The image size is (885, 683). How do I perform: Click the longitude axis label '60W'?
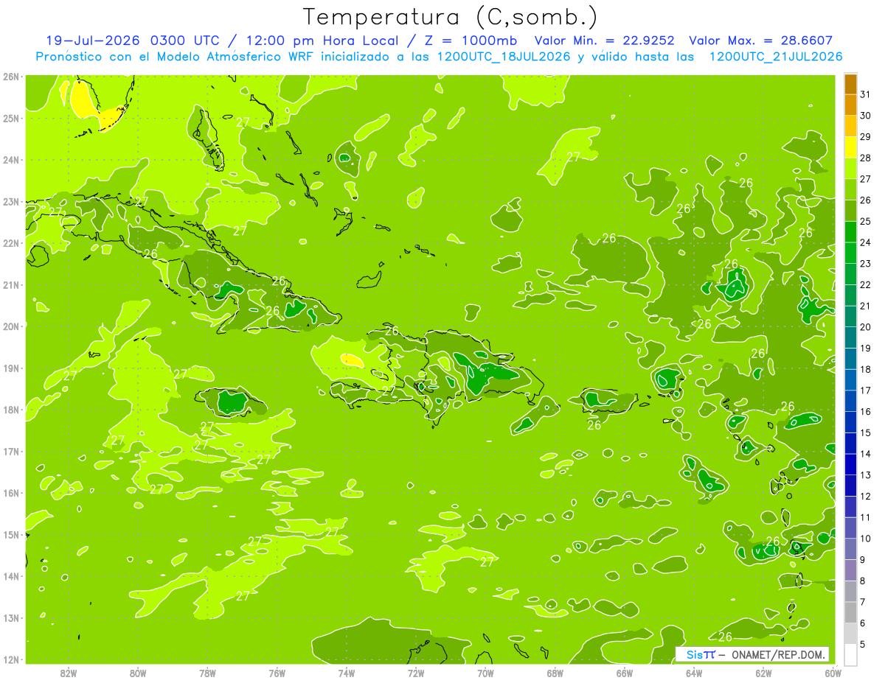833,673
